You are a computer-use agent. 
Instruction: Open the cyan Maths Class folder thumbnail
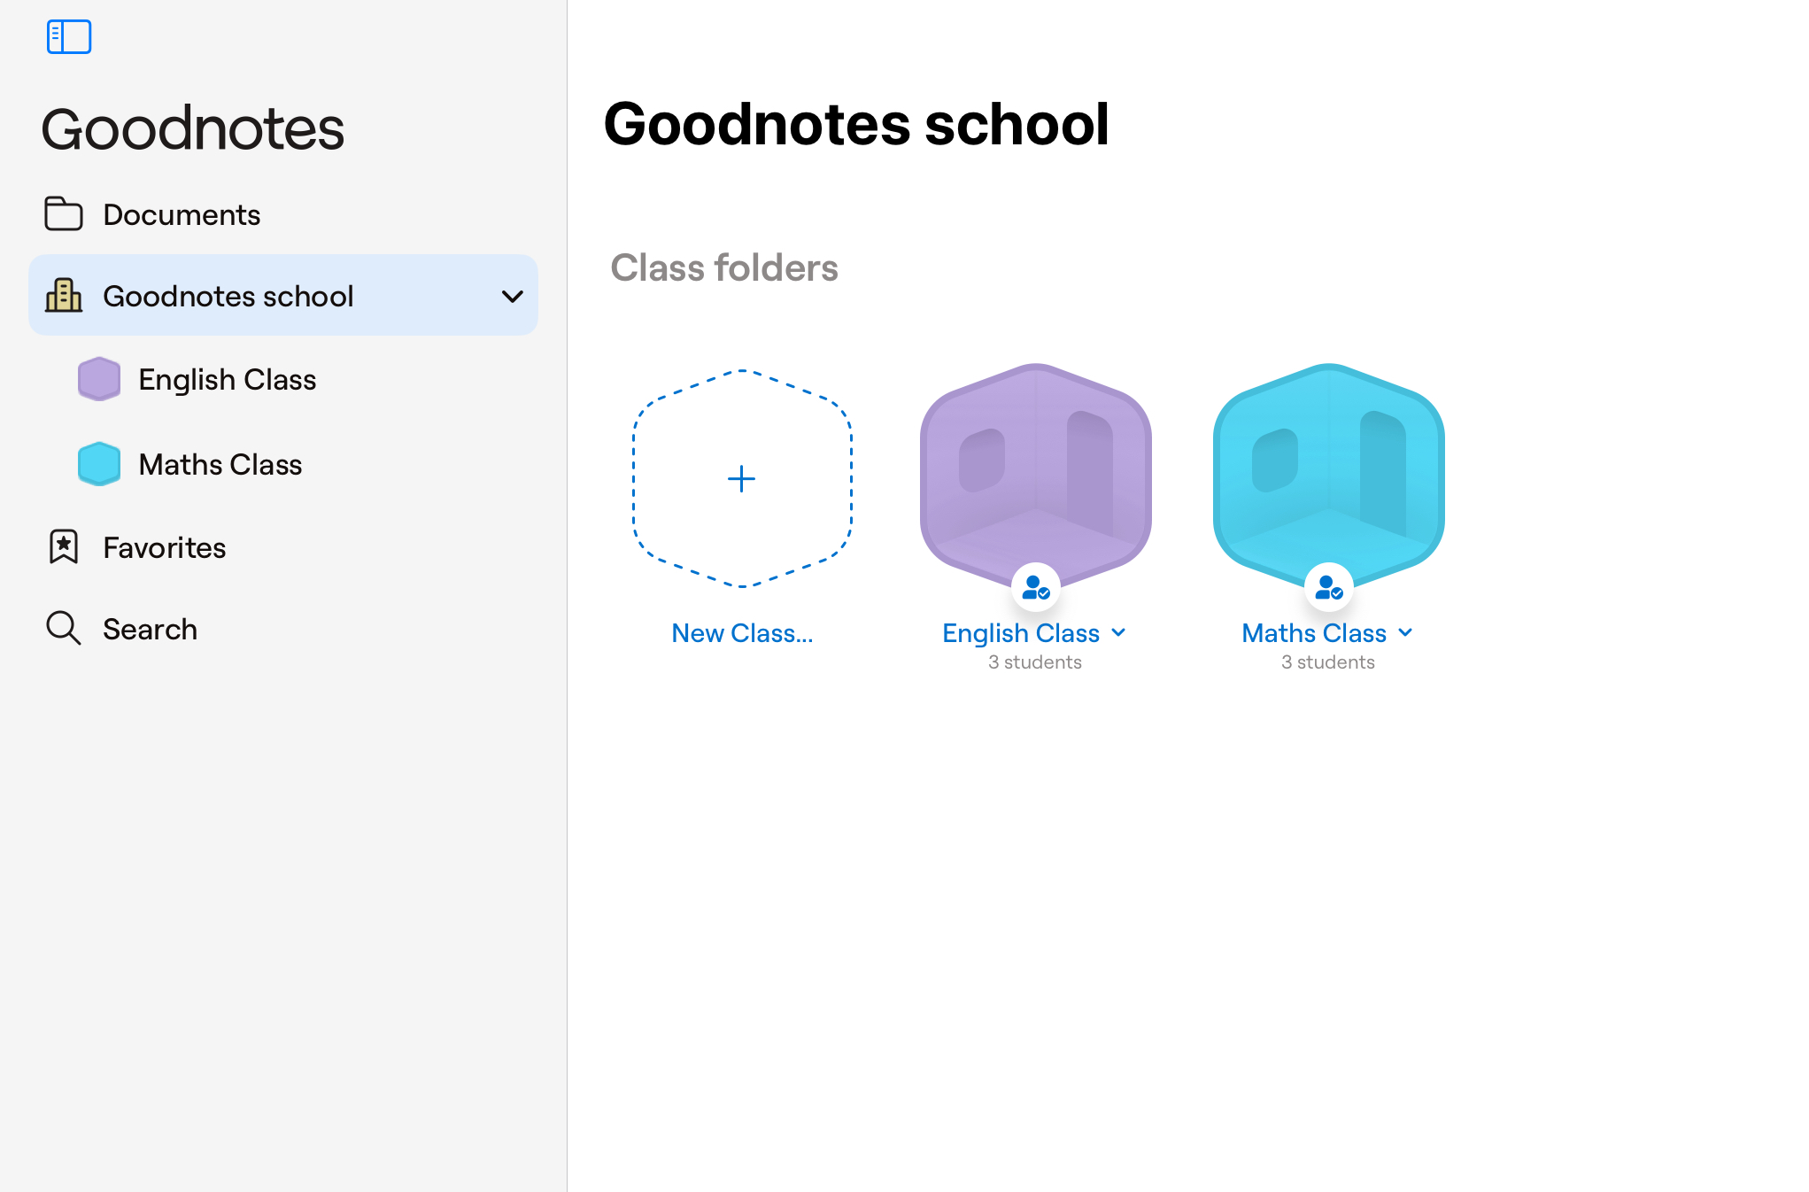1328,469
